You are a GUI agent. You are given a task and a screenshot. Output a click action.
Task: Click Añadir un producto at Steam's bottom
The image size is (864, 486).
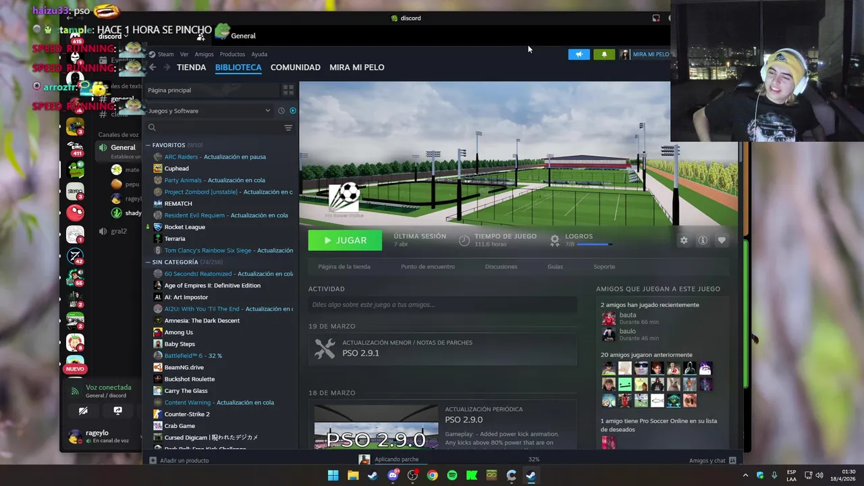[x=179, y=460]
